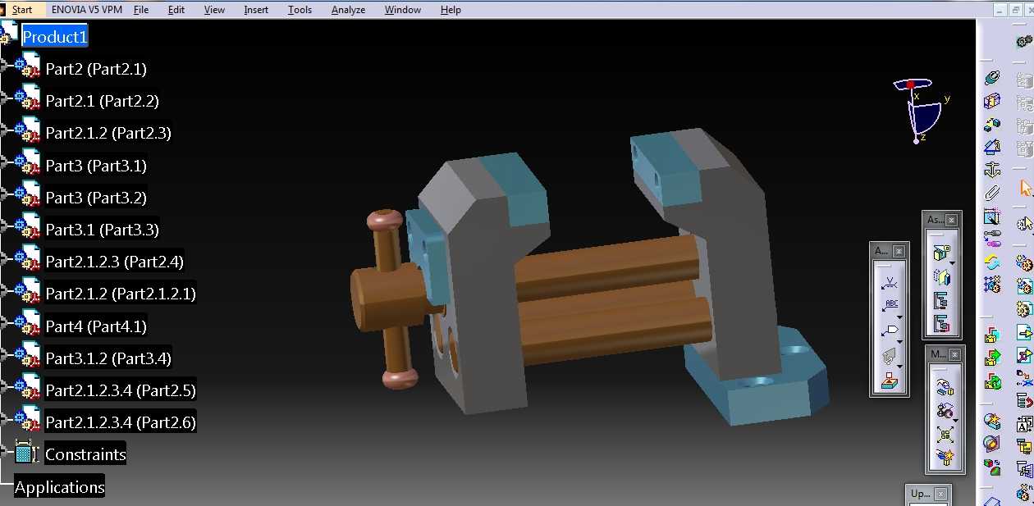Click the Flag Note with Leader icon
Viewport: 1034px width, 506px height.
click(x=889, y=331)
